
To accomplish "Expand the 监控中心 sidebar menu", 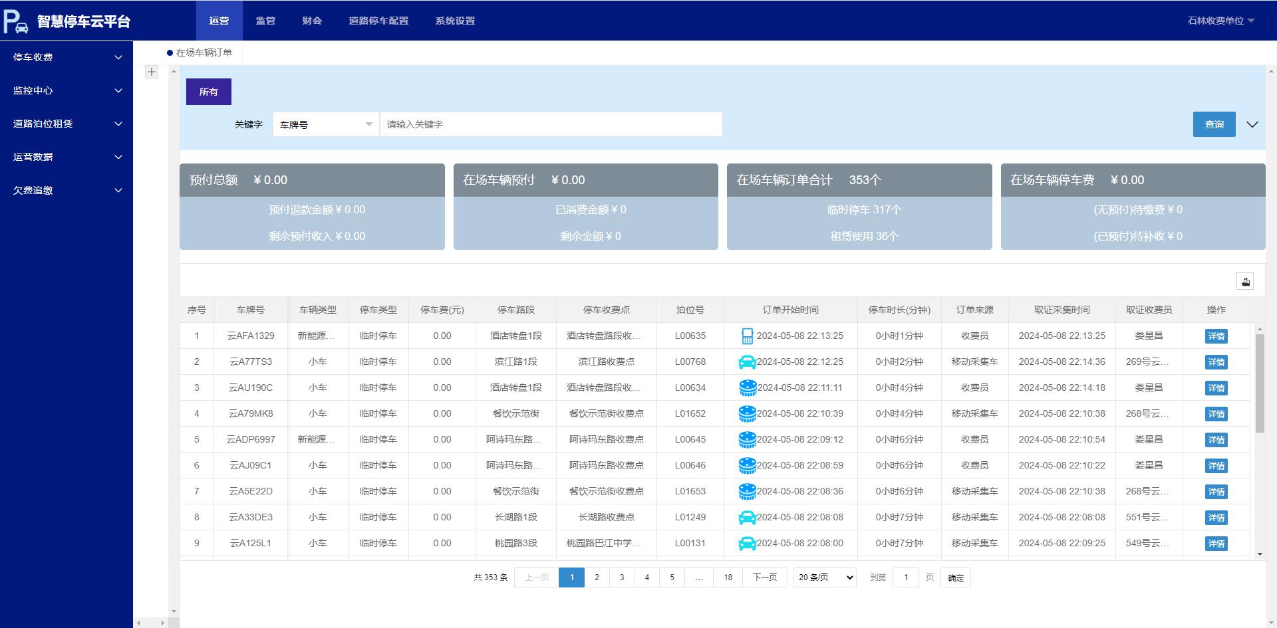I will click(67, 90).
